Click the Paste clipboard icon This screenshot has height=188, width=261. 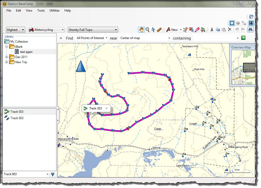click(x=224, y=30)
